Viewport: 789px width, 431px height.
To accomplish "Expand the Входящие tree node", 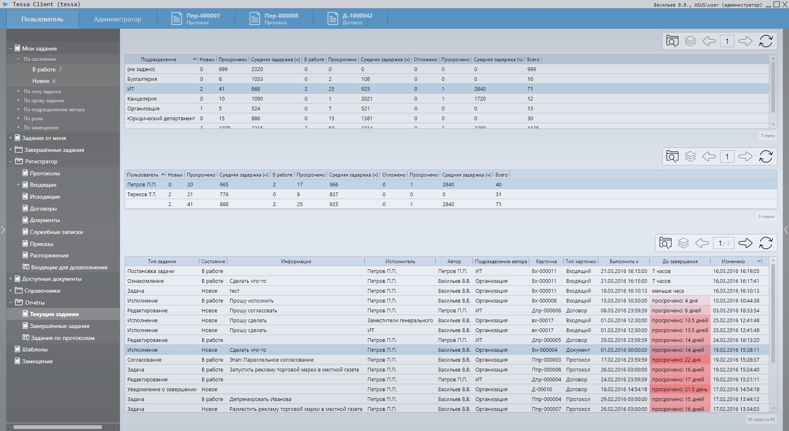I will 18,185.
